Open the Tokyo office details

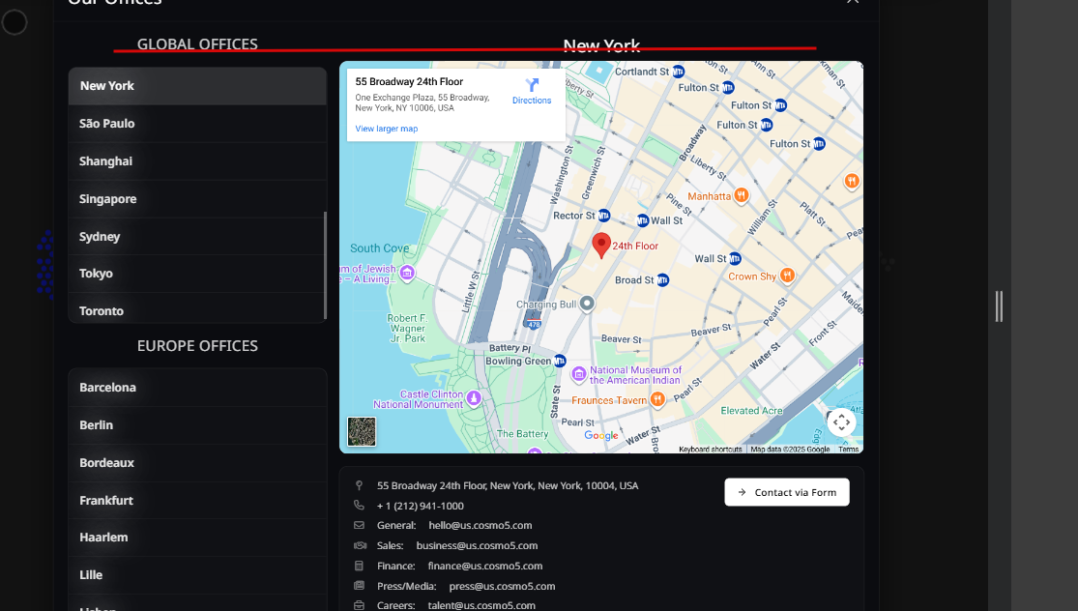coord(196,274)
